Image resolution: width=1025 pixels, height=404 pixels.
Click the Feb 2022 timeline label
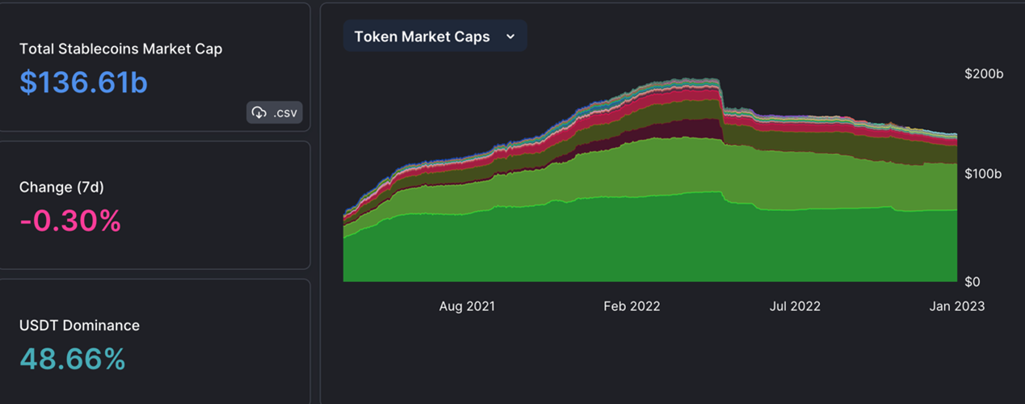[x=632, y=306]
